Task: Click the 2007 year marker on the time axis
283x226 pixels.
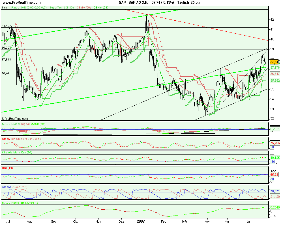Action: click(141, 222)
